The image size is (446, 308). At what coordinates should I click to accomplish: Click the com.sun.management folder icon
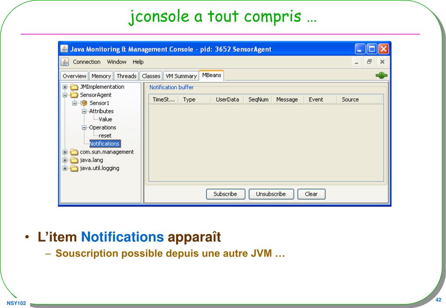point(74,152)
